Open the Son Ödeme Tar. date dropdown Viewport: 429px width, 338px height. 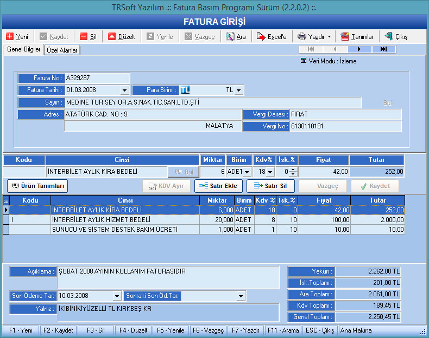pyautogui.click(x=117, y=296)
